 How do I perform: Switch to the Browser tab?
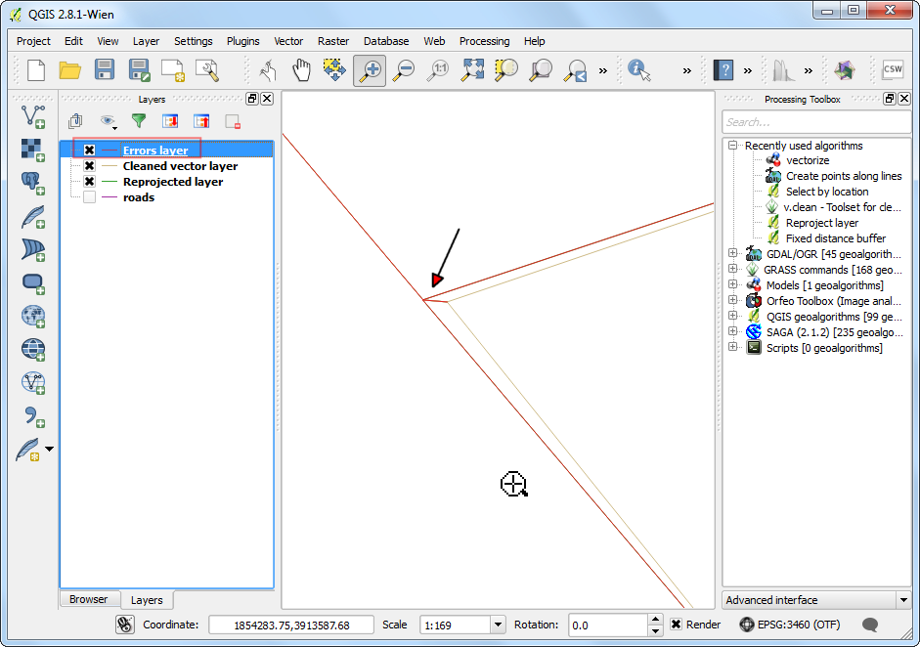pyautogui.click(x=89, y=599)
